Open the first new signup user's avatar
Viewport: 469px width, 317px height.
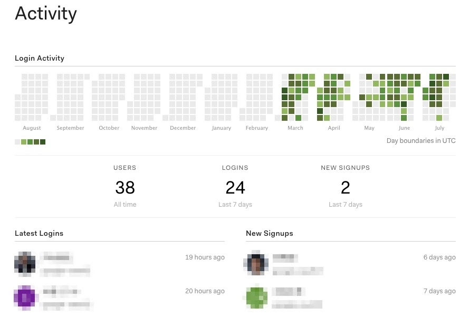(x=256, y=263)
